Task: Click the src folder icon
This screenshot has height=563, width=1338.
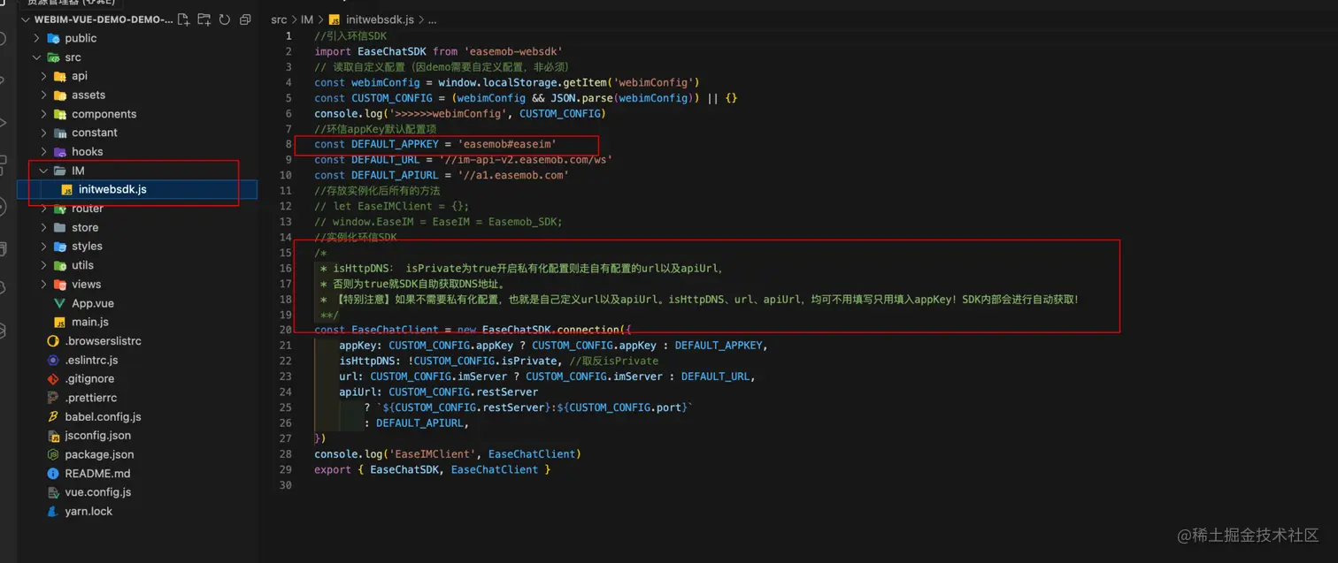Action: 53,57
